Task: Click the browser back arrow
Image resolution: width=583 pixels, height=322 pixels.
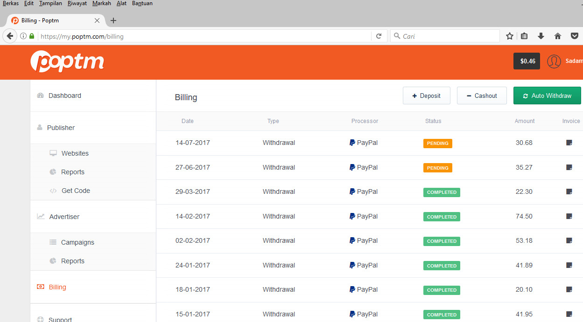Action: coord(10,36)
